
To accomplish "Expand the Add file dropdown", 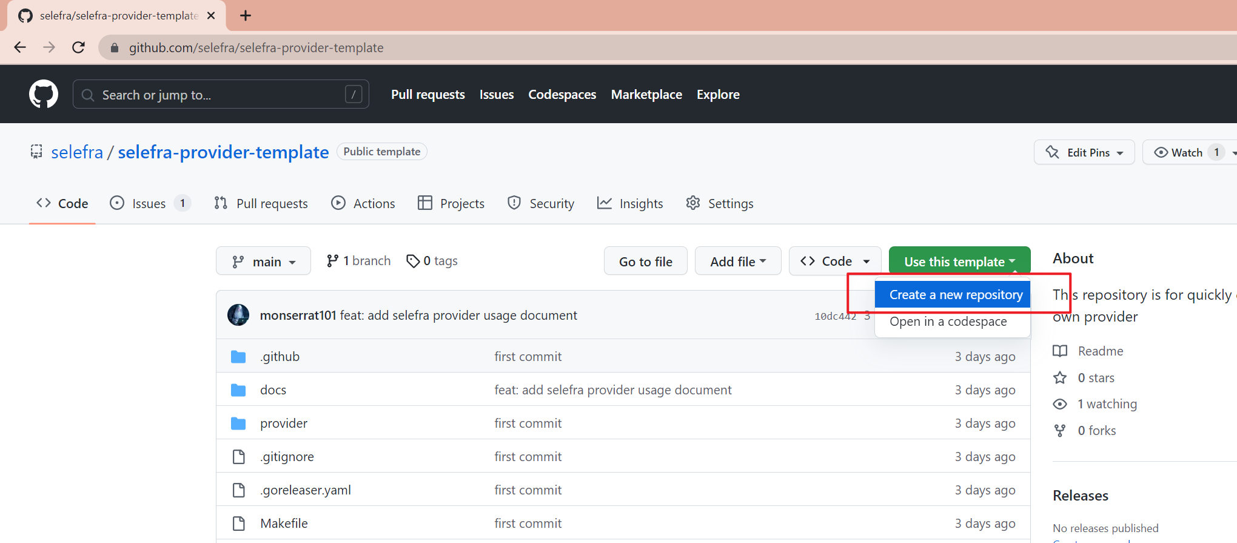I will pyautogui.click(x=738, y=261).
